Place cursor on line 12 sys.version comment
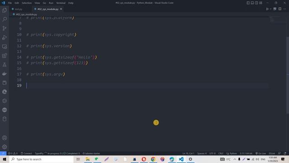The image size is (289, 163). [49, 46]
